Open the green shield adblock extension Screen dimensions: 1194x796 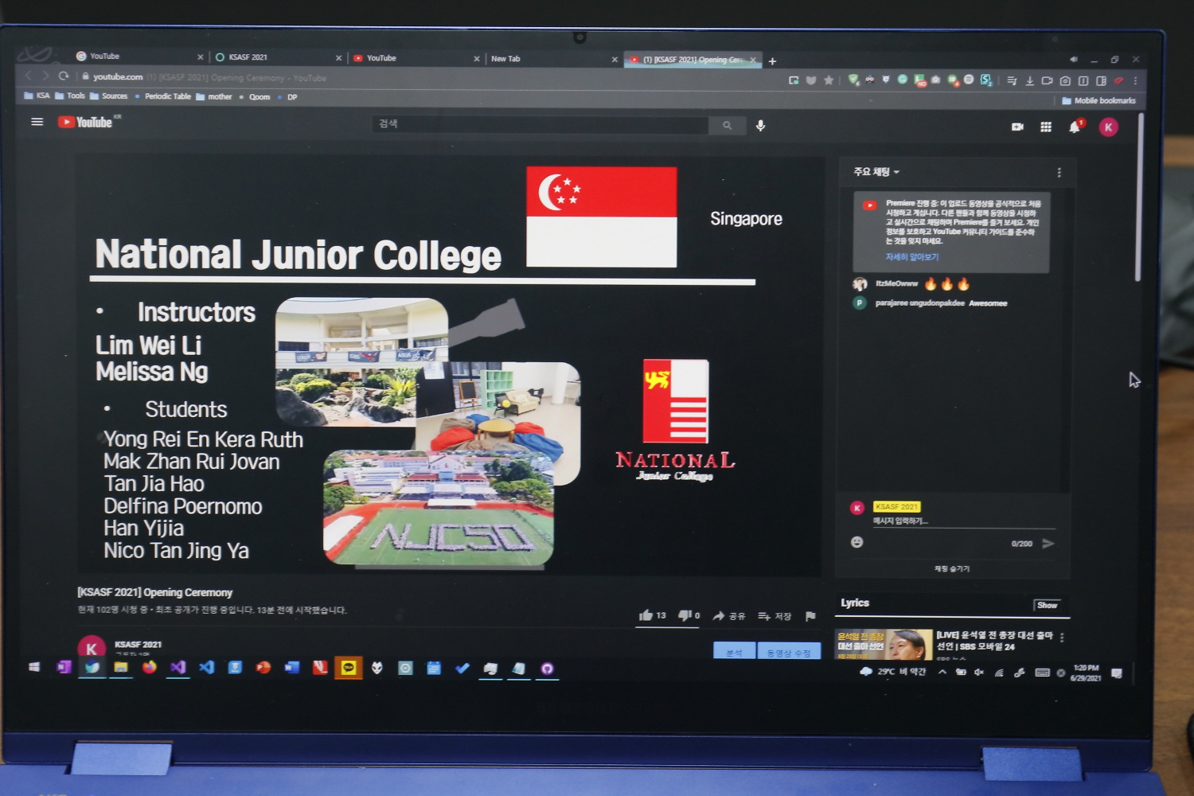853,80
